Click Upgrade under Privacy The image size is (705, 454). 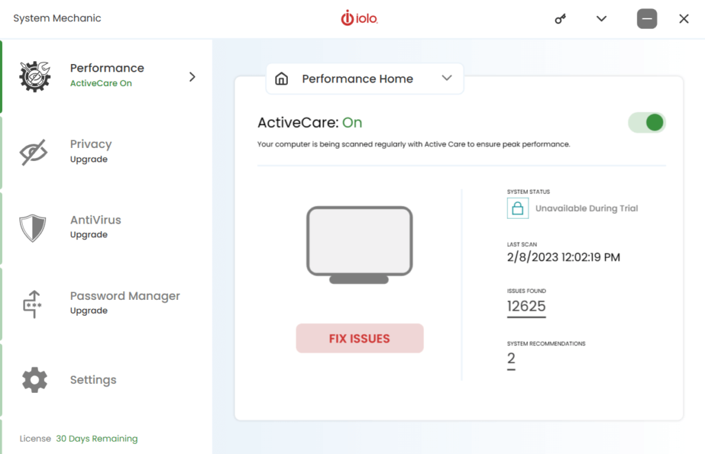coord(89,160)
